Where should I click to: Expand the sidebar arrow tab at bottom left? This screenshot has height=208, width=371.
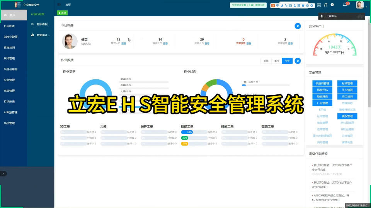[3, 174]
